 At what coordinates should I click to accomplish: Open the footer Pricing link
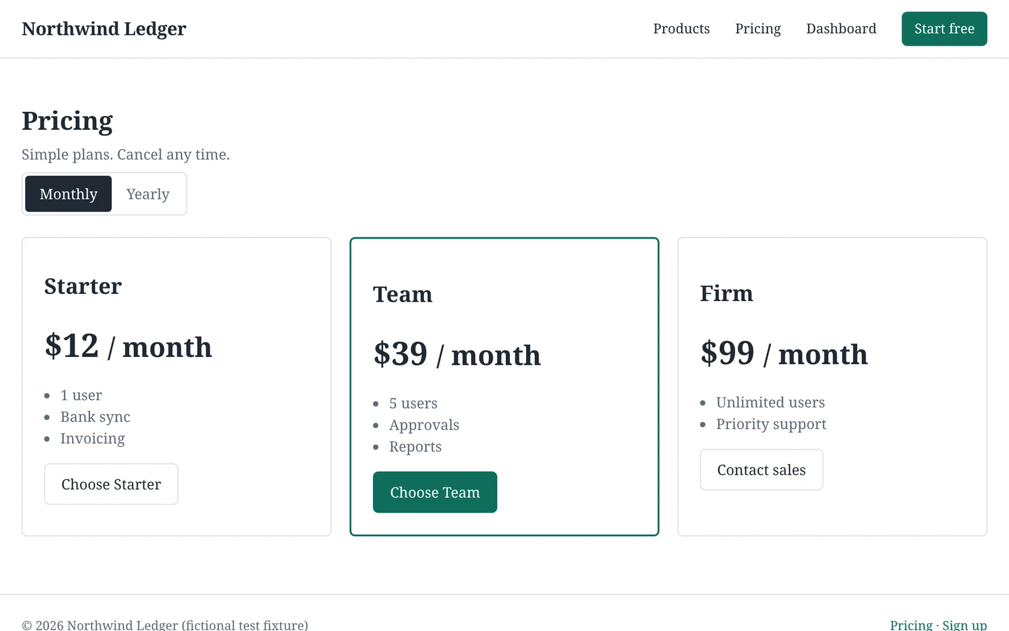pos(911,625)
